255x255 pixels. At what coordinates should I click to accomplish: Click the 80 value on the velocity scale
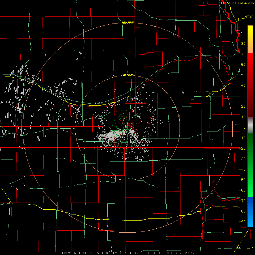(243, 44)
